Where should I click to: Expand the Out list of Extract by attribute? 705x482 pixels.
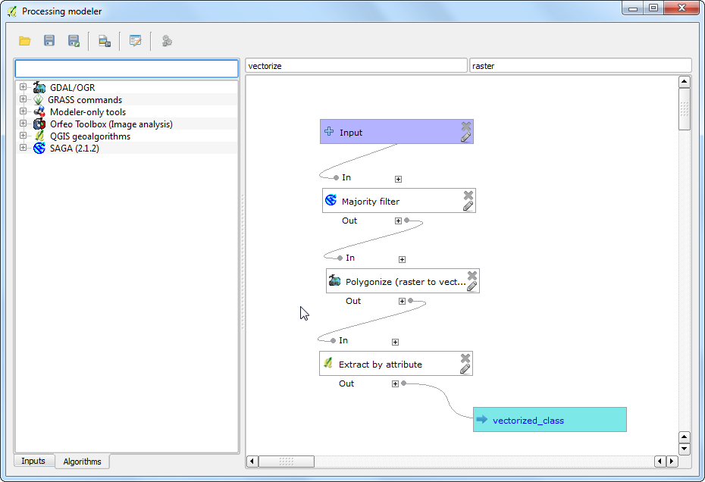[395, 384]
